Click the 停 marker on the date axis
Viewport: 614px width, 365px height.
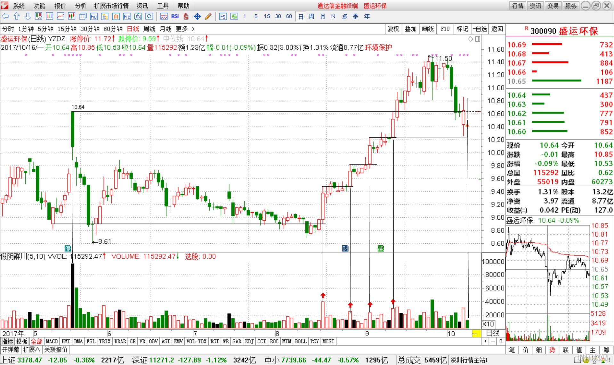point(68,248)
